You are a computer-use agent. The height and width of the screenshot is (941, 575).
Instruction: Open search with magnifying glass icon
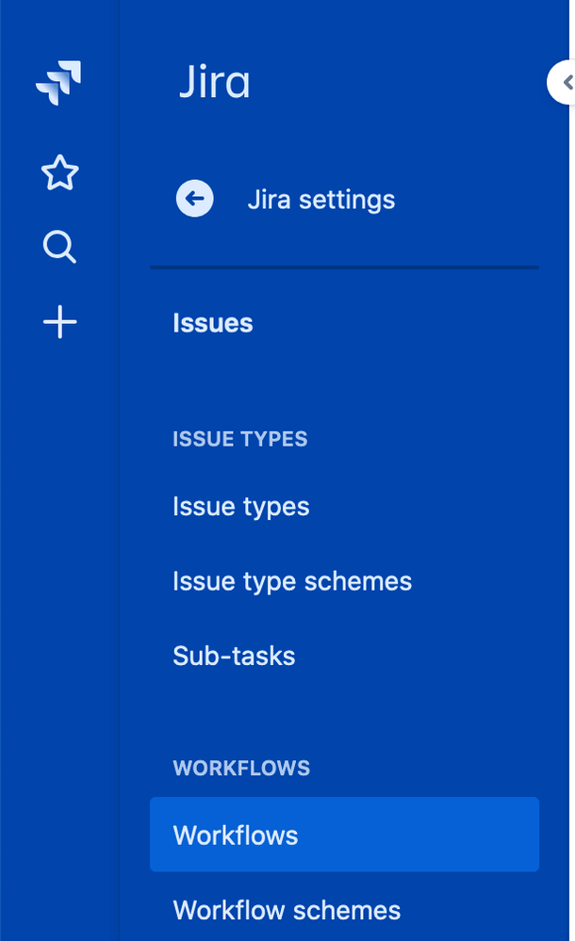point(59,247)
